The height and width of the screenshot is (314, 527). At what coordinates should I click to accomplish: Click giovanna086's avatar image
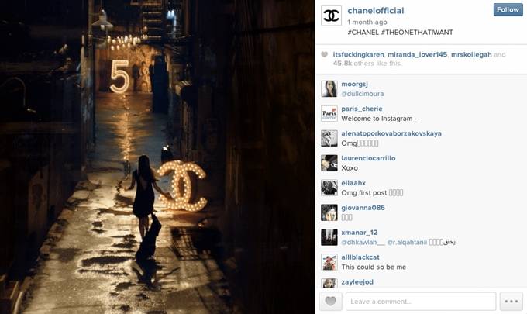click(329, 212)
